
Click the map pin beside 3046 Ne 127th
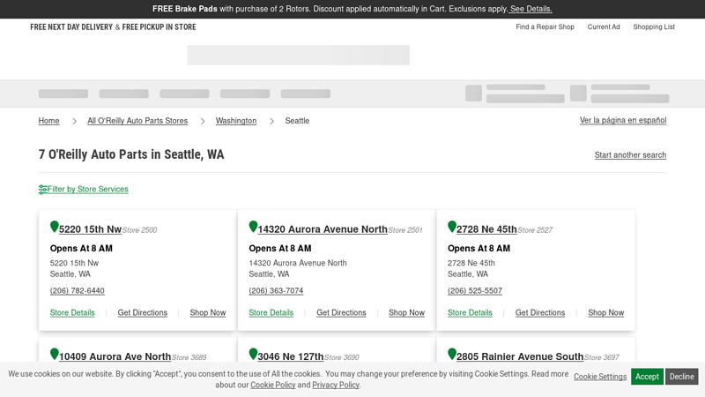pyautogui.click(x=254, y=355)
